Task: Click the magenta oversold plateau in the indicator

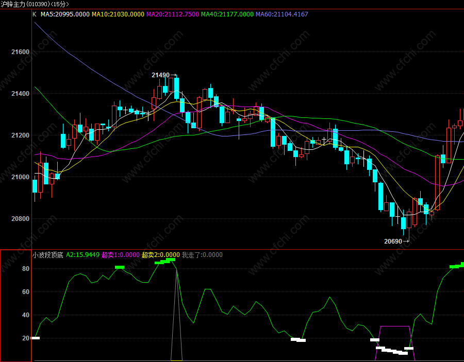Action: (395, 326)
